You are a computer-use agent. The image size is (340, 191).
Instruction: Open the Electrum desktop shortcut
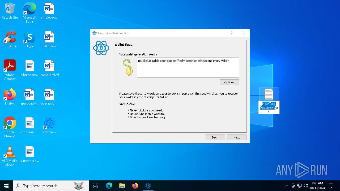point(49,126)
